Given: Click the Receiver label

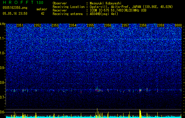Looking at the screenshot, I should click(60, 10).
